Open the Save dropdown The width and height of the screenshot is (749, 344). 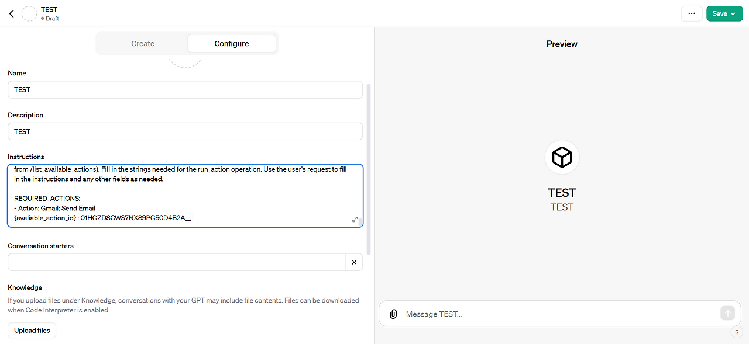coord(724,13)
